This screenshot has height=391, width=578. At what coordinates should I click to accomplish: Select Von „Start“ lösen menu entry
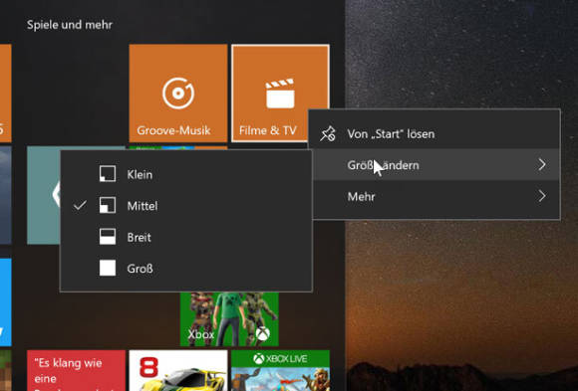point(436,133)
